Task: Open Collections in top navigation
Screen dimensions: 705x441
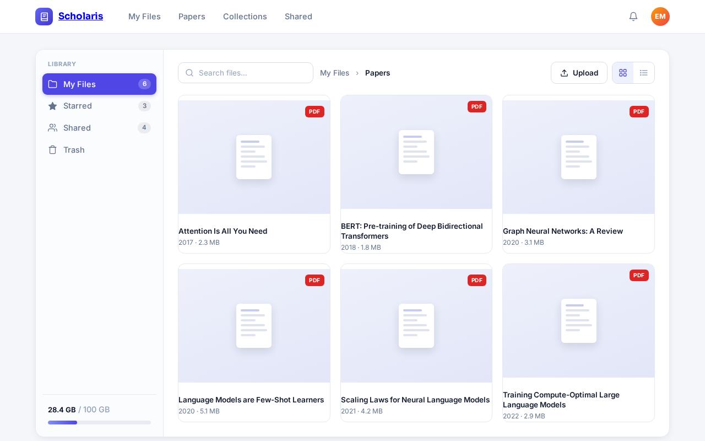Action: click(245, 17)
